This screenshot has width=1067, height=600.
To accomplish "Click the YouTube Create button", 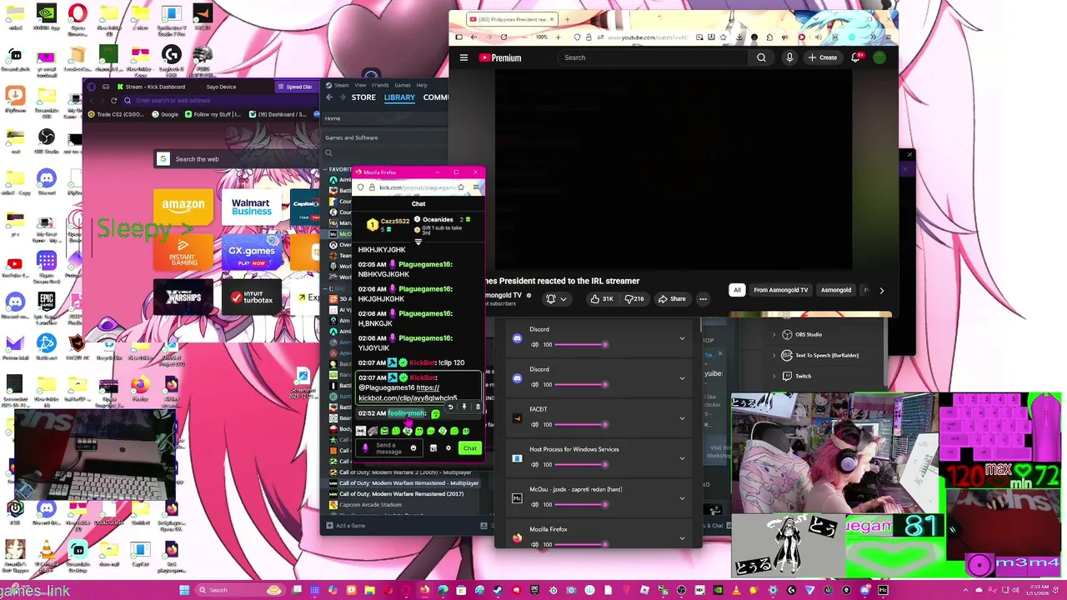I will tap(823, 57).
